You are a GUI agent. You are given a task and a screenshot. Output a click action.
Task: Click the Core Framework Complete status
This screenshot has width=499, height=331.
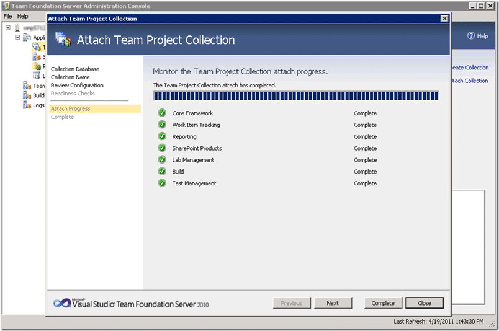click(365, 113)
